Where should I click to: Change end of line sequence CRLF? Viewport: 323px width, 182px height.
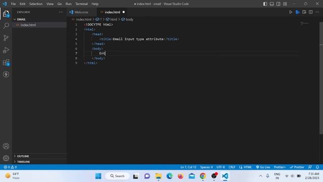(x=232, y=167)
